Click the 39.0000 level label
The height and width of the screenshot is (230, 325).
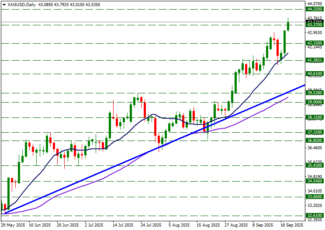click(x=315, y=102)
